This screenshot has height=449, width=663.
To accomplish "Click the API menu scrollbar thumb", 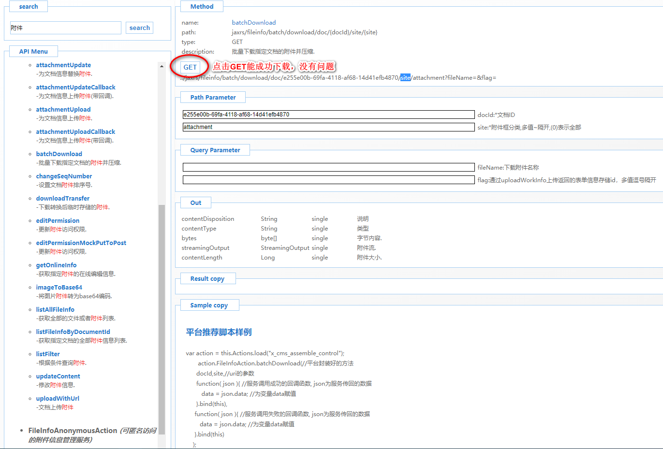I will (x=162, y=319).
